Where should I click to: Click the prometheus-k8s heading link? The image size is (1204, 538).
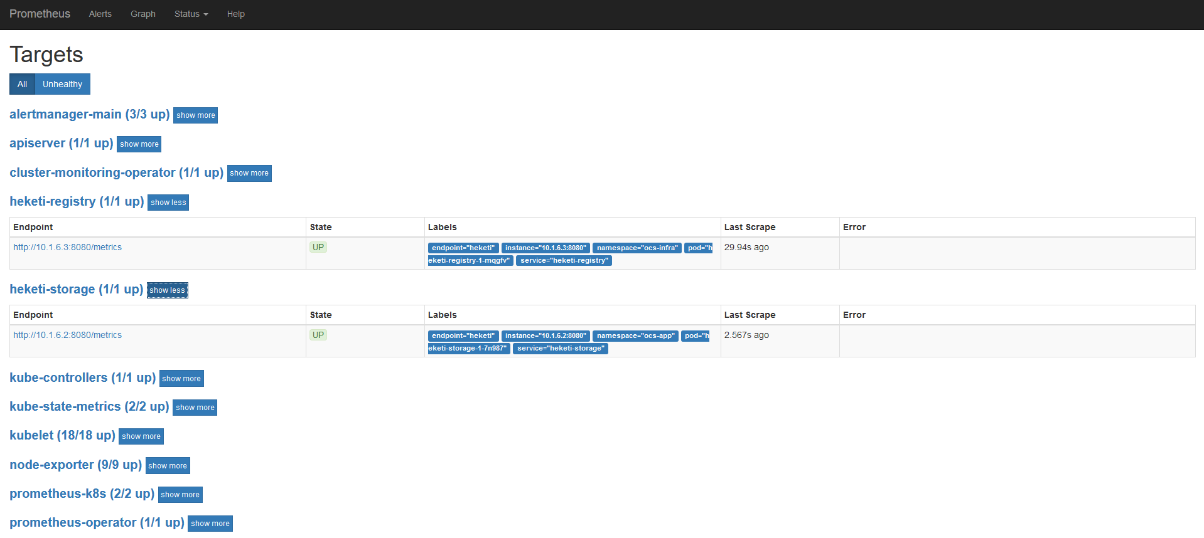pyautogui.click(x=82, y=493)
